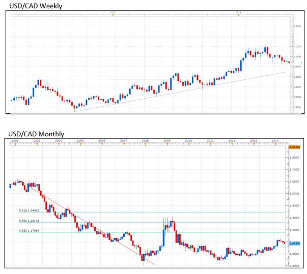Click the 1.3000 monthly axis price

coord(294,218)
